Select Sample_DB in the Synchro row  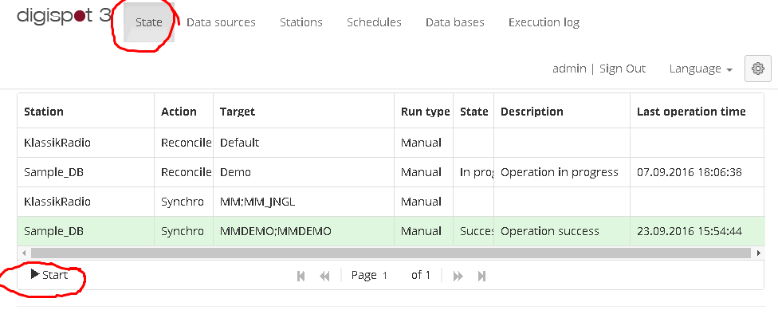pos(86,231)
